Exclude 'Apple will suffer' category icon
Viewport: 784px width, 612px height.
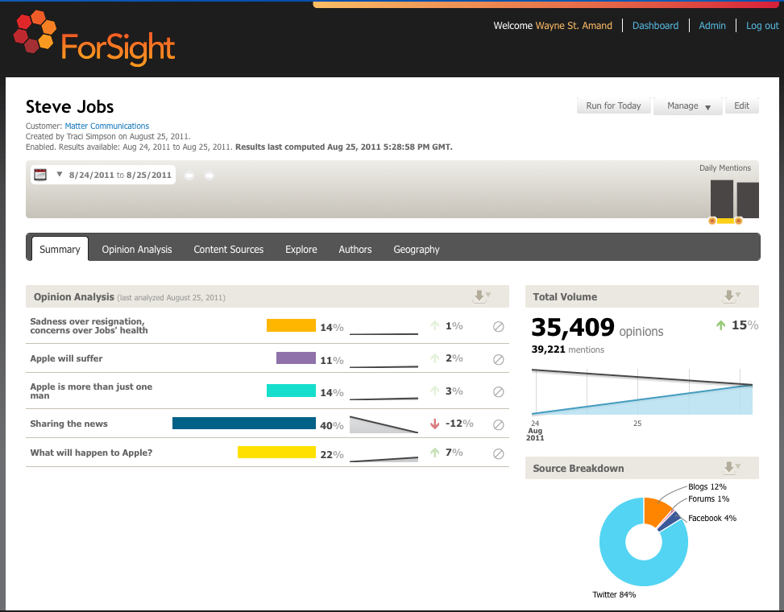498,360
